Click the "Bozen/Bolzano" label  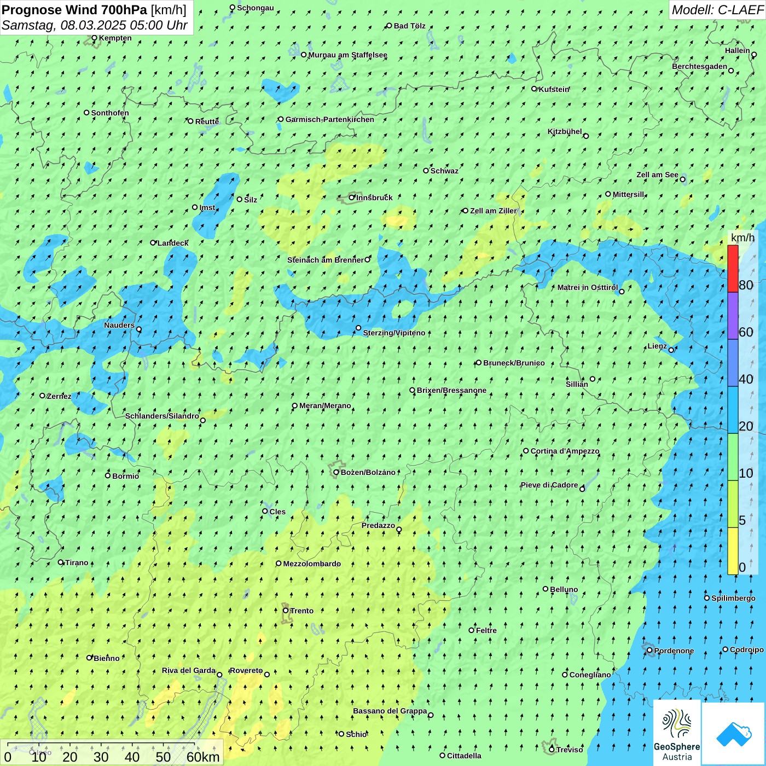pyautogui.click(x=368, y=472)
